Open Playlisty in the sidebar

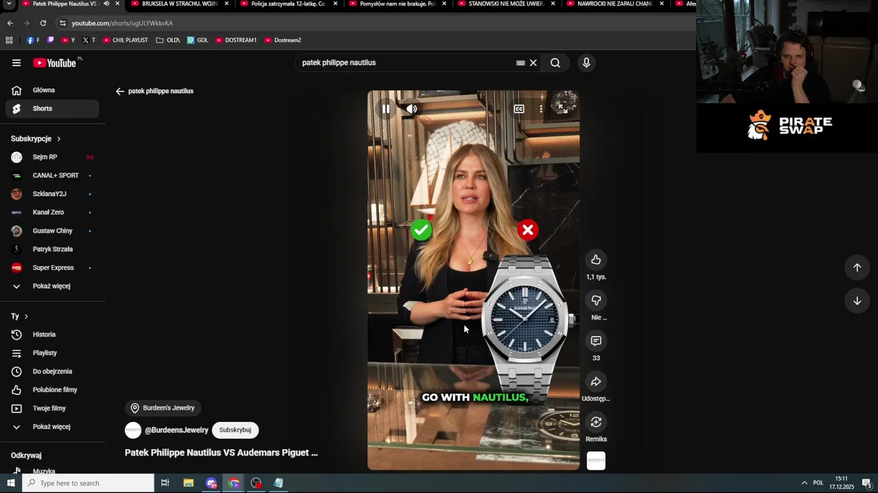[52, 353]
